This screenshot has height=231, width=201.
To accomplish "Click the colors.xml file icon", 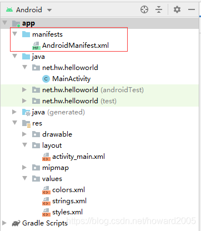I will point(46,190).
